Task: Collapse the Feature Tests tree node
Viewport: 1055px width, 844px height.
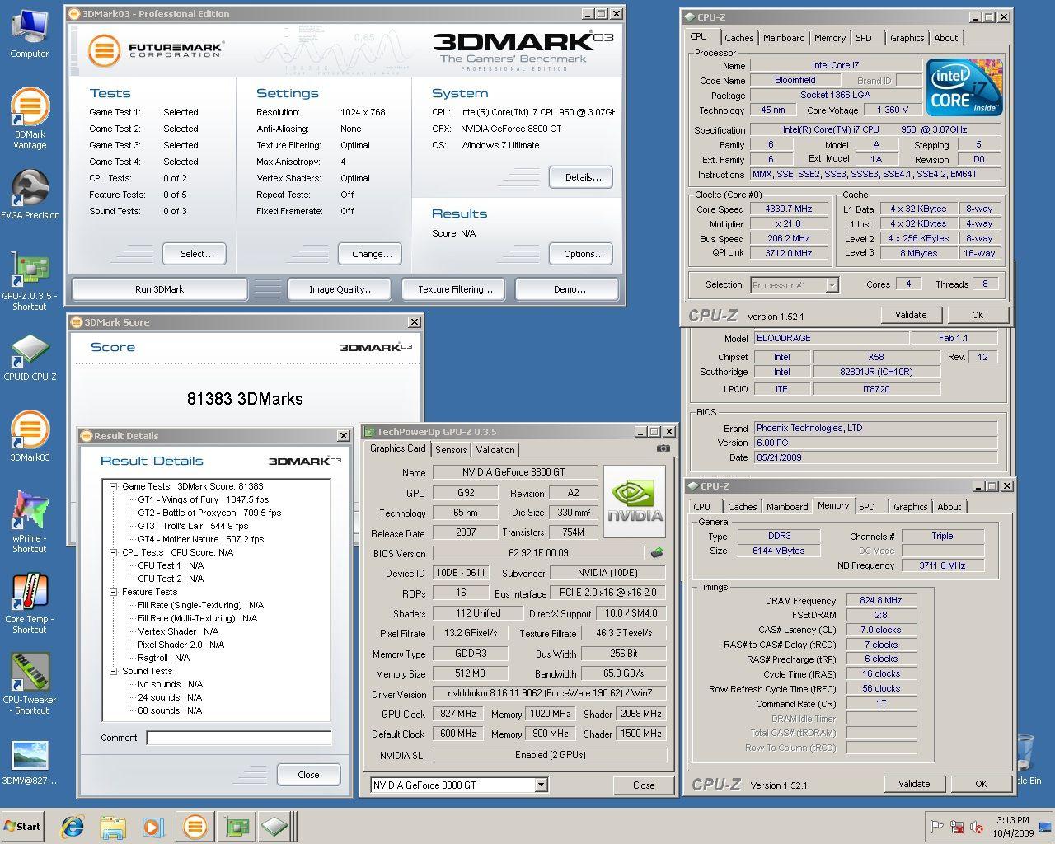Action: pos(114,592)
